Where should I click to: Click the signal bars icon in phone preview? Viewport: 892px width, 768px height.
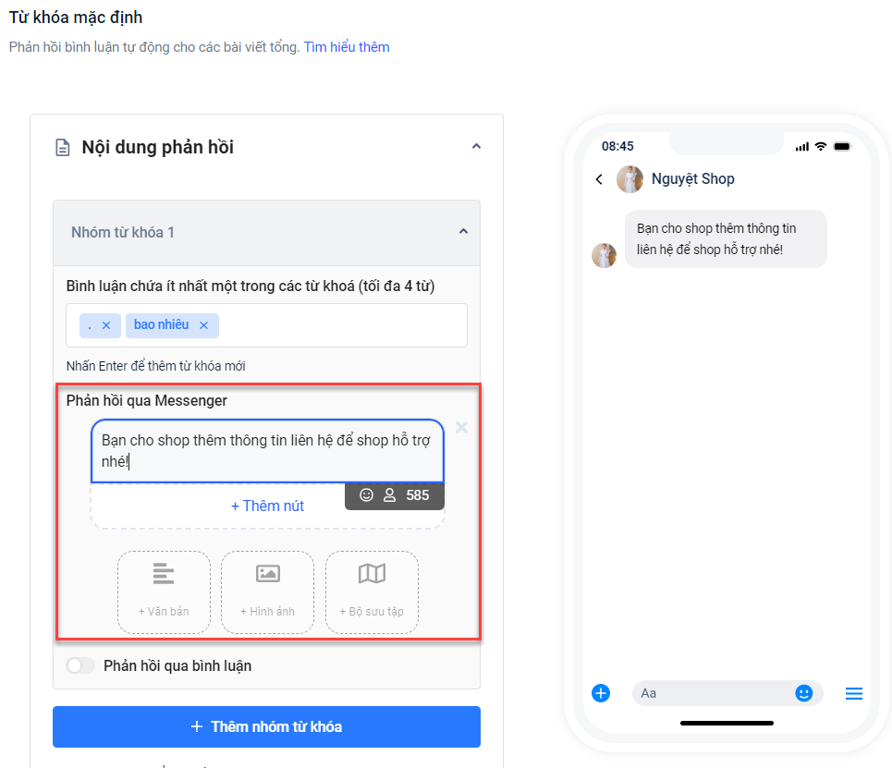click(x=802, y=147)
